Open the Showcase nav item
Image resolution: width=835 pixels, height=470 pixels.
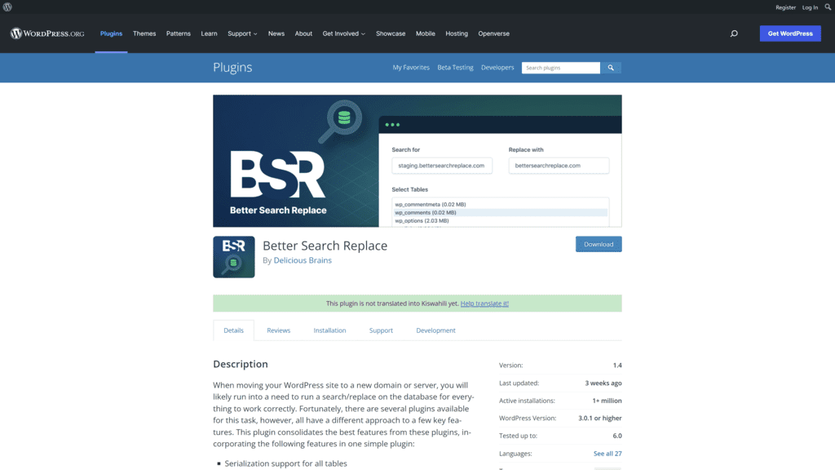[391, 33]
